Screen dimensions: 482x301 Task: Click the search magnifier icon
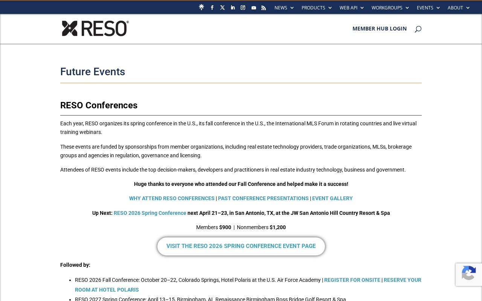pos(418,29)
